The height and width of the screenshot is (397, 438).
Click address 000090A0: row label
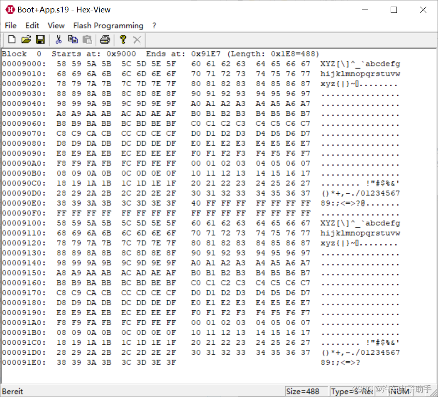(24, 163)
